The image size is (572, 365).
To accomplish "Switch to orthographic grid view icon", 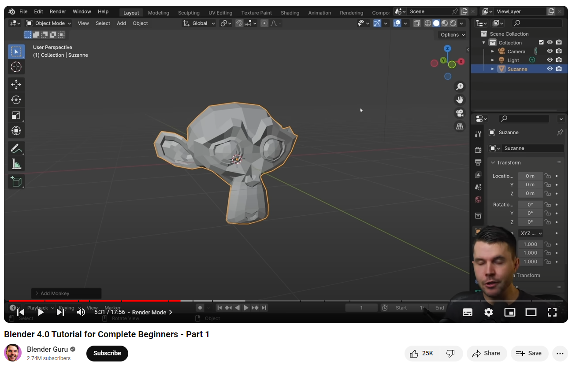I will 460,127.
